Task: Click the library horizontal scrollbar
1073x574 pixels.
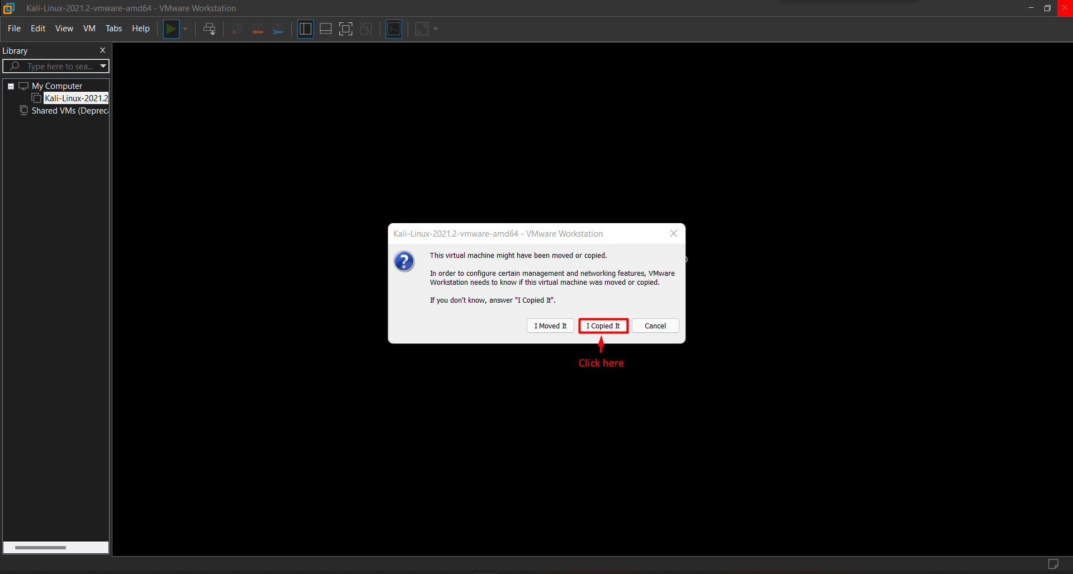Action: click(40, 548)
